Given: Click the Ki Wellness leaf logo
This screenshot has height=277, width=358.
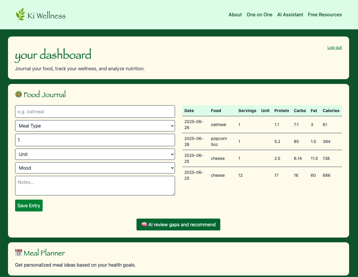Looking at the screenshot, I should [21, 15].
